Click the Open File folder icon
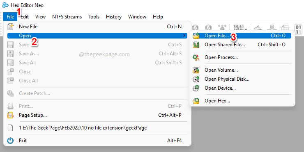 (196, 36)
